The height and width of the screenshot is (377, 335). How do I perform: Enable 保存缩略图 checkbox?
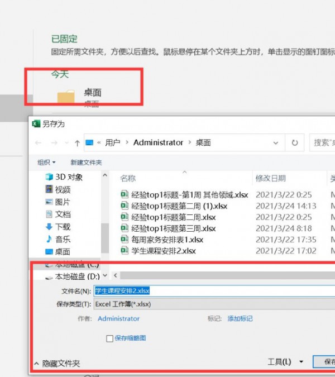pyautogui.click(x=110, y=338)
